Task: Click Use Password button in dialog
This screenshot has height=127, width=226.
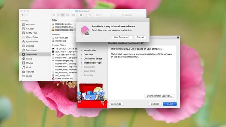Action: pyautogui.click(x=122, y=37)
